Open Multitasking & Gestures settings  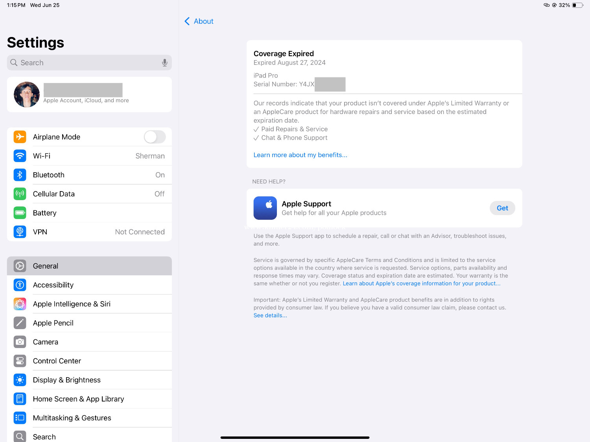click(89, 418)
